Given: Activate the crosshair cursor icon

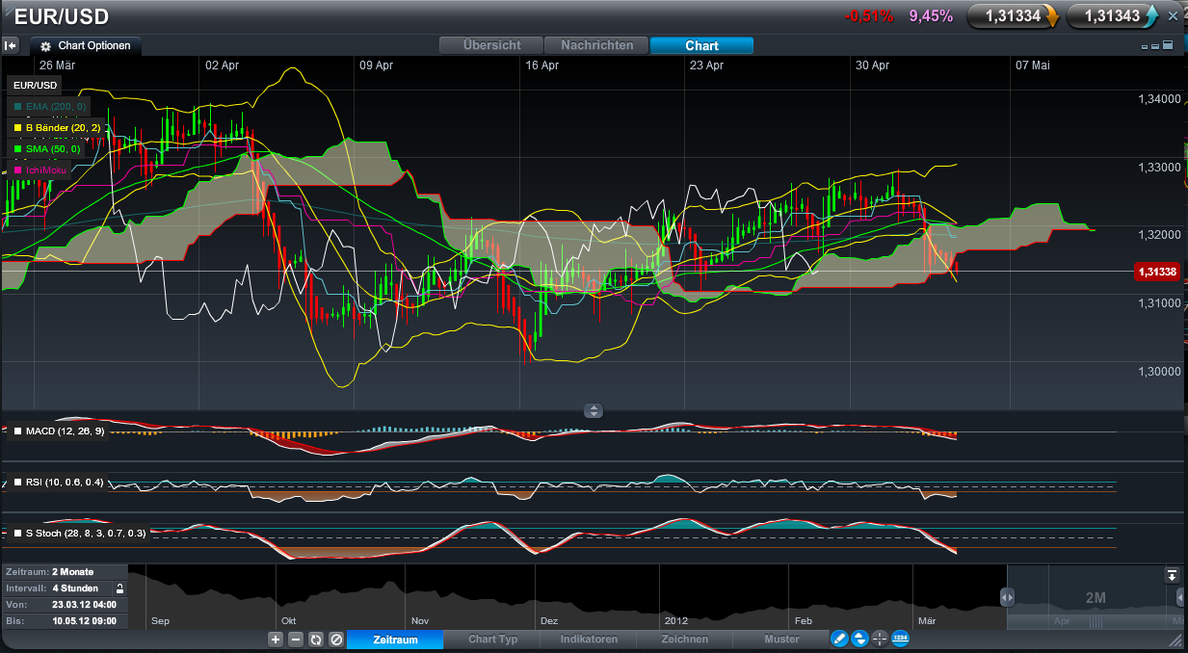Looking at the screenshot, I should tap(880, 639).
